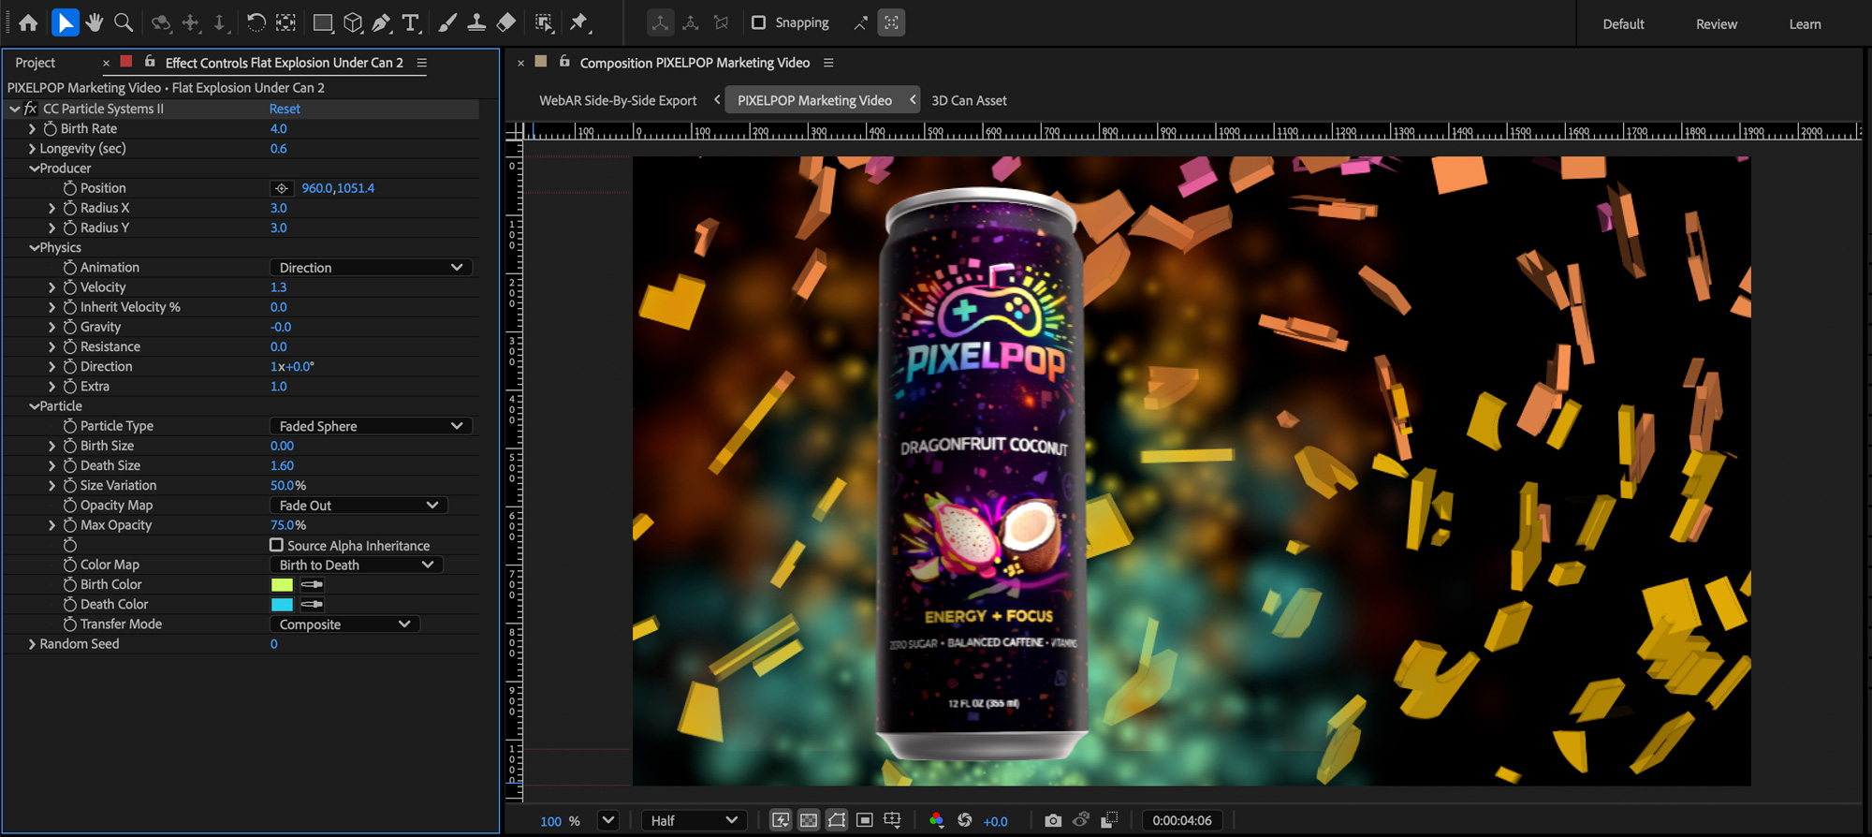1872x837 pixels.
Task: Toggle the transparency grid button
Action: tap(809, 820)
